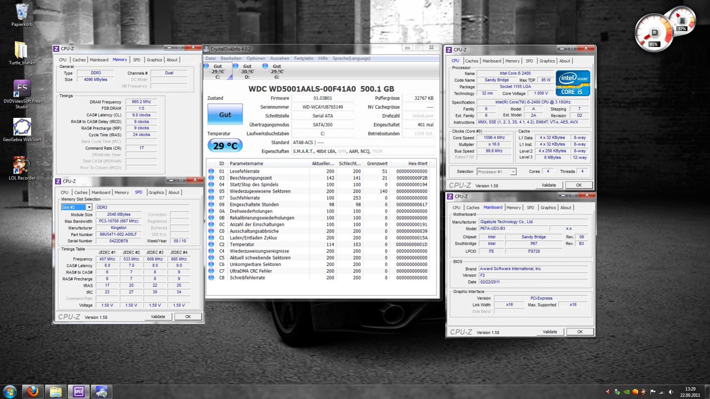Image resolution: width=710 pixels, height=399 pixels.
Task: Click OK in the CPU-Z CPU window
Action: point(579,185)
